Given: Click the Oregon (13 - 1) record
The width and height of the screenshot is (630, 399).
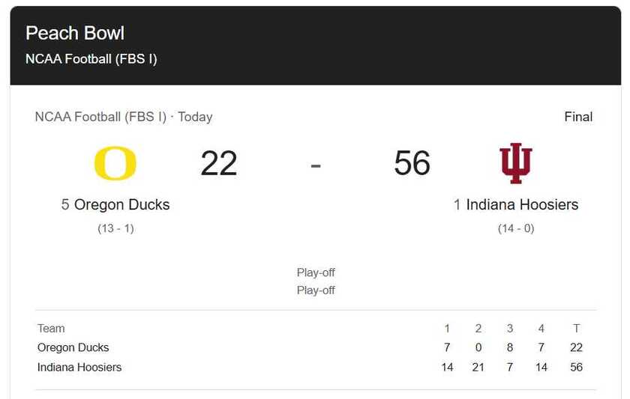Looking at the screenshot, I should (115, 228).
